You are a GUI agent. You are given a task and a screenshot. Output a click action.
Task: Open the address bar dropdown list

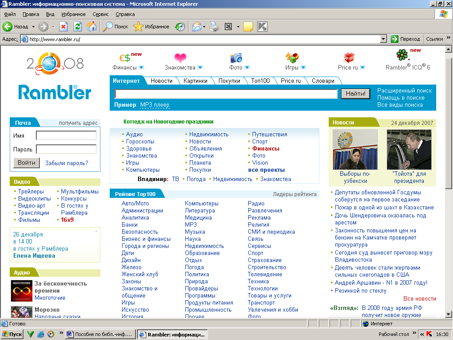tap(384, 39)
